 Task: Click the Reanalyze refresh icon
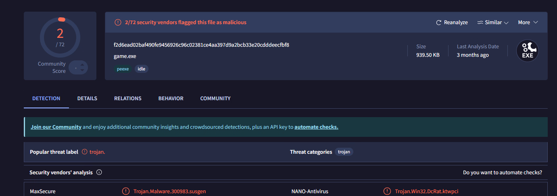tap(439, 23)
